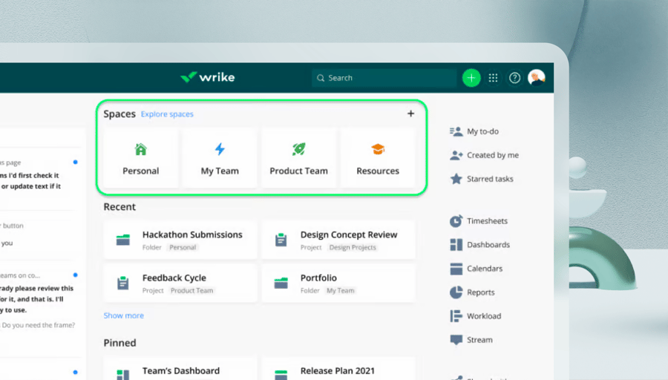
Task: Open the pinned Team's Dashboard
Action: (x=180, y=369)
